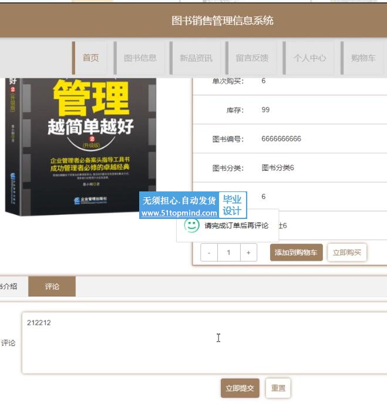This screenshot has width=387, height=411.
Task: Click the 单次购买 label
Action: pyautogui.click(x=228, y=81)
